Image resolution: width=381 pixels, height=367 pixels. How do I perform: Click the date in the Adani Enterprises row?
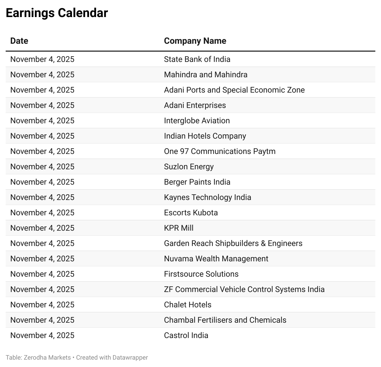pos(42,105)
